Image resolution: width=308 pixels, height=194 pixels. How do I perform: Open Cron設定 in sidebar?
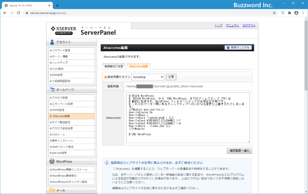click(71, 69)
